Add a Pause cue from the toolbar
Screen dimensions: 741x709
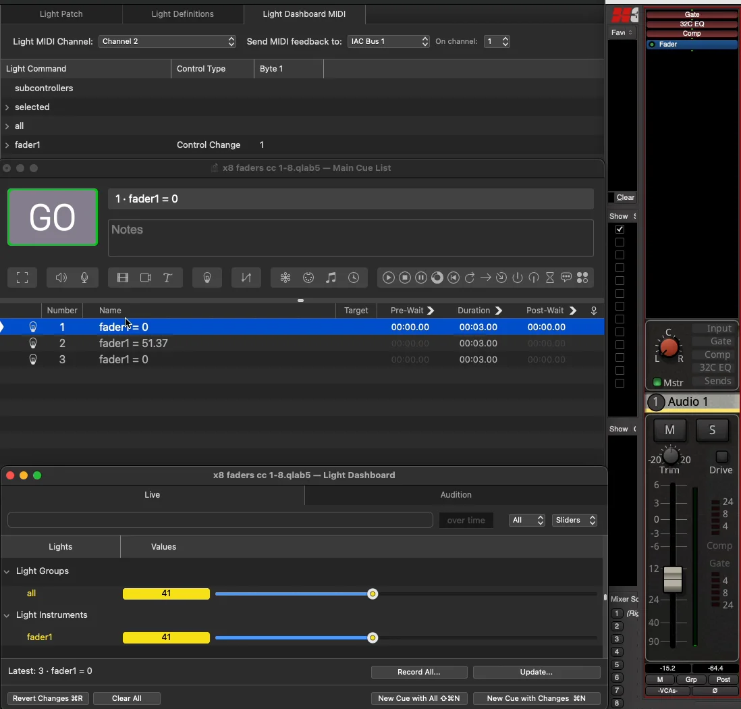point(420,278)
